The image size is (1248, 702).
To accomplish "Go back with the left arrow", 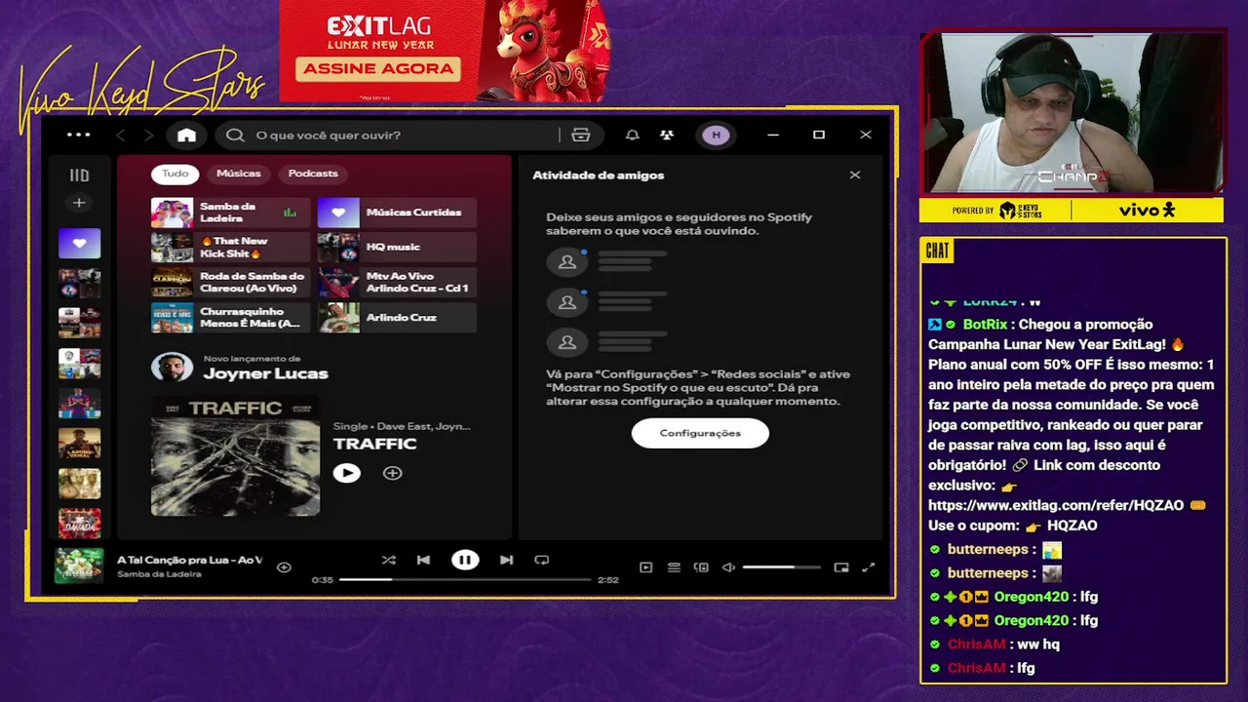I will click(x=121, y=136).
